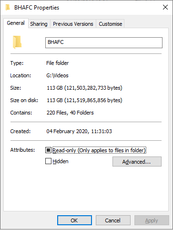Switch to the General tab
Screen dimensions: 173x230
tap(16, 23)
